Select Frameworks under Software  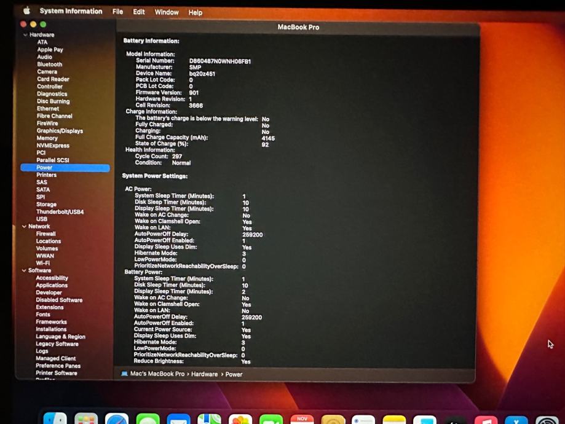(x=51, y=322)
